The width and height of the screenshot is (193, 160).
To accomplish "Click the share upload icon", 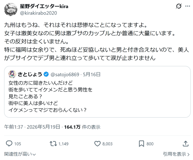I will pos(186,144).
